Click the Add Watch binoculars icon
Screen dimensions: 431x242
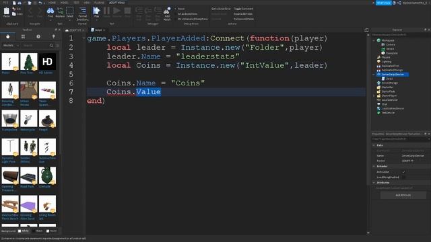[x=167, y=11]
